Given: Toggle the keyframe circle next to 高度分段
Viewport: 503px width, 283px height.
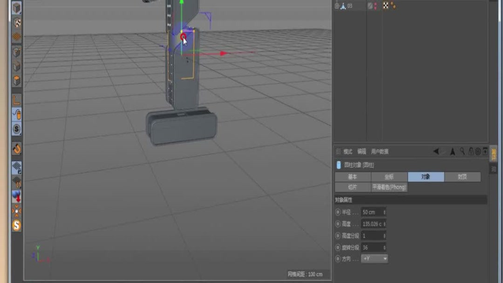Looking at the screenshot, I should pos(338,236).
